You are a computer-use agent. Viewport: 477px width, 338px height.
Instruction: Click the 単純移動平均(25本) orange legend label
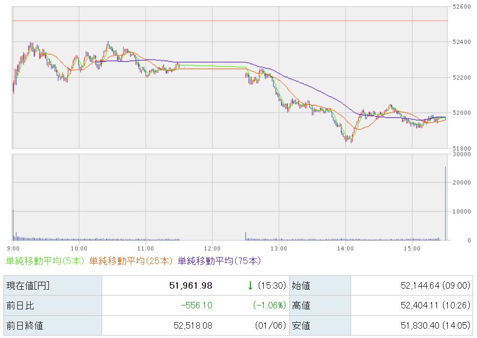[130, 261]
